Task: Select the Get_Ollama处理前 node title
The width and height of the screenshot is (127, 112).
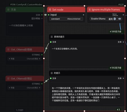Action: [21, 49]
